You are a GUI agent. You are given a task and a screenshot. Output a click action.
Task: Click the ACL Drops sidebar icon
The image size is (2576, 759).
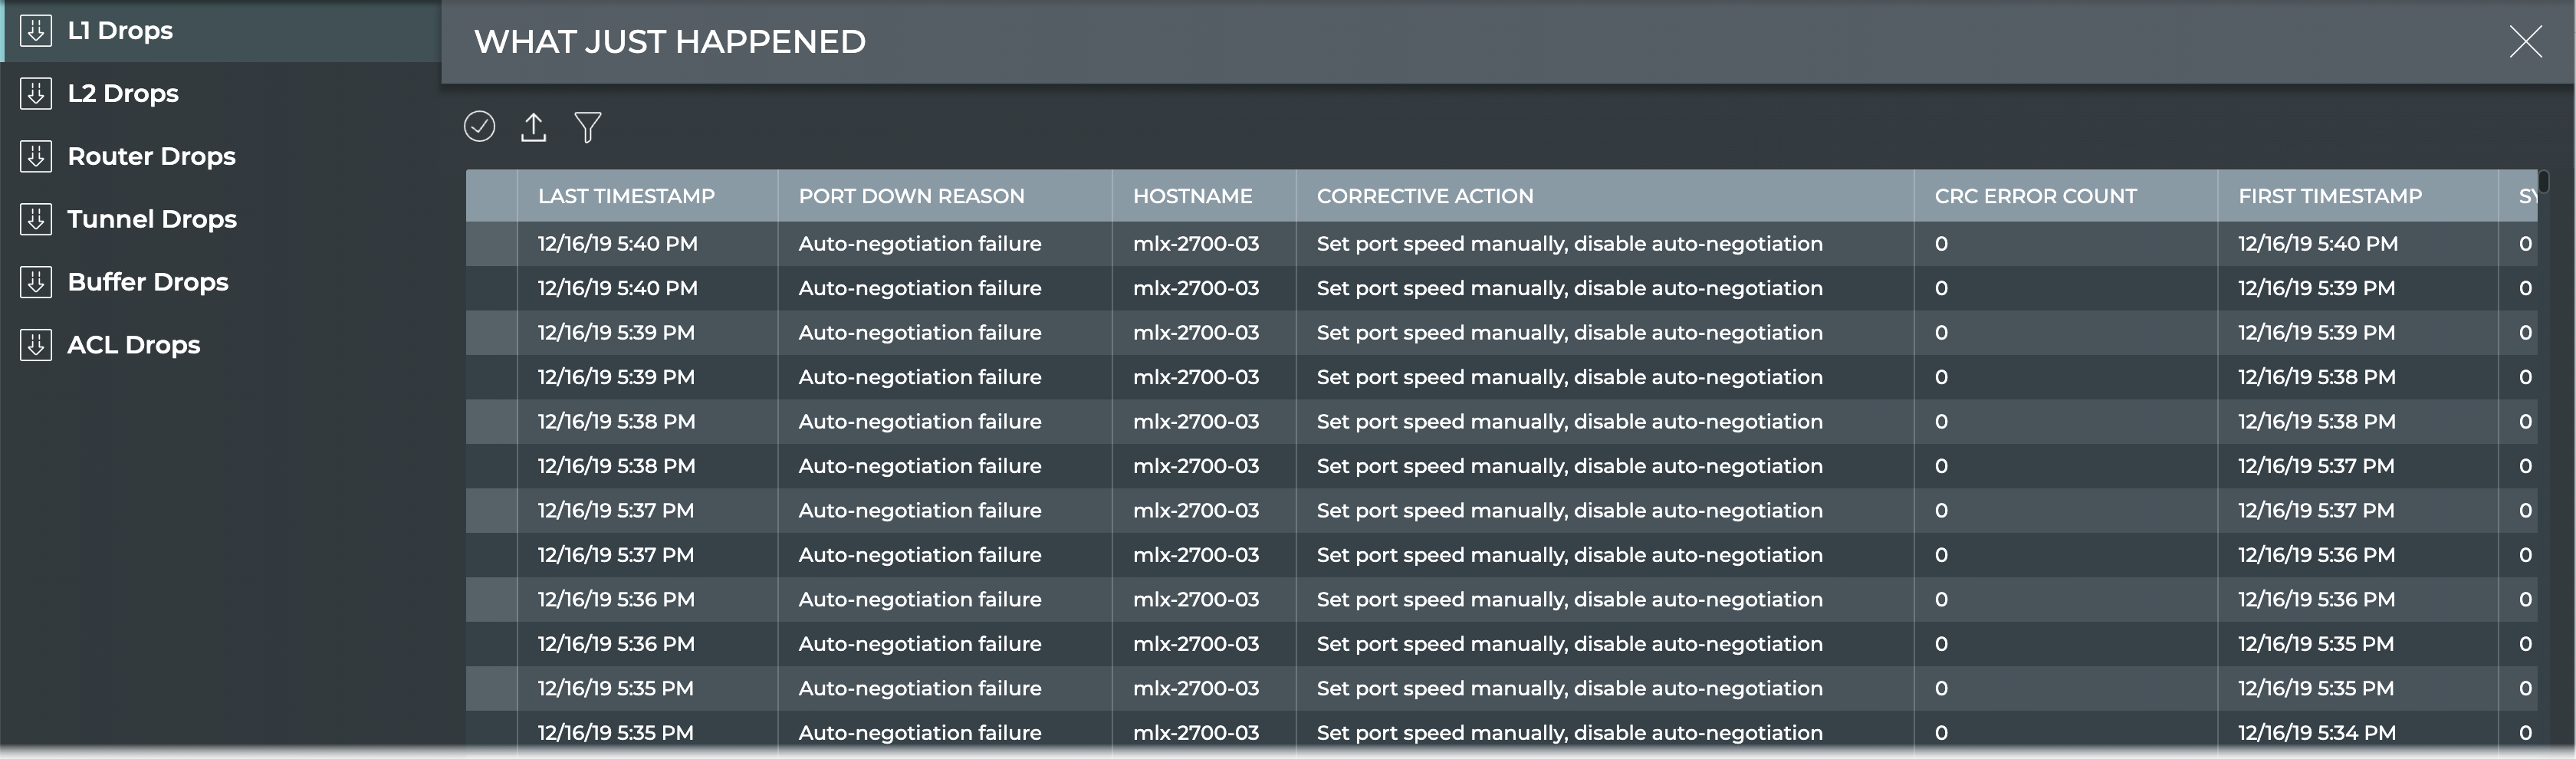coord(36,345)
